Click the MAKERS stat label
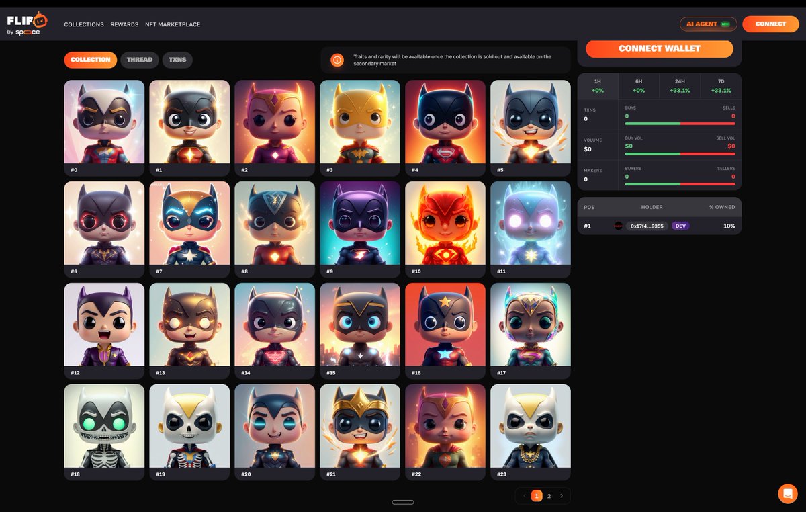 [x=594, y=171]
